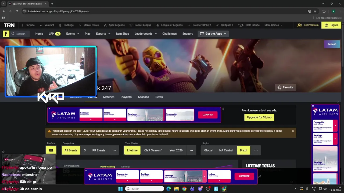
Task: Click the Google Translate icon in address bar
Action: 309,11
